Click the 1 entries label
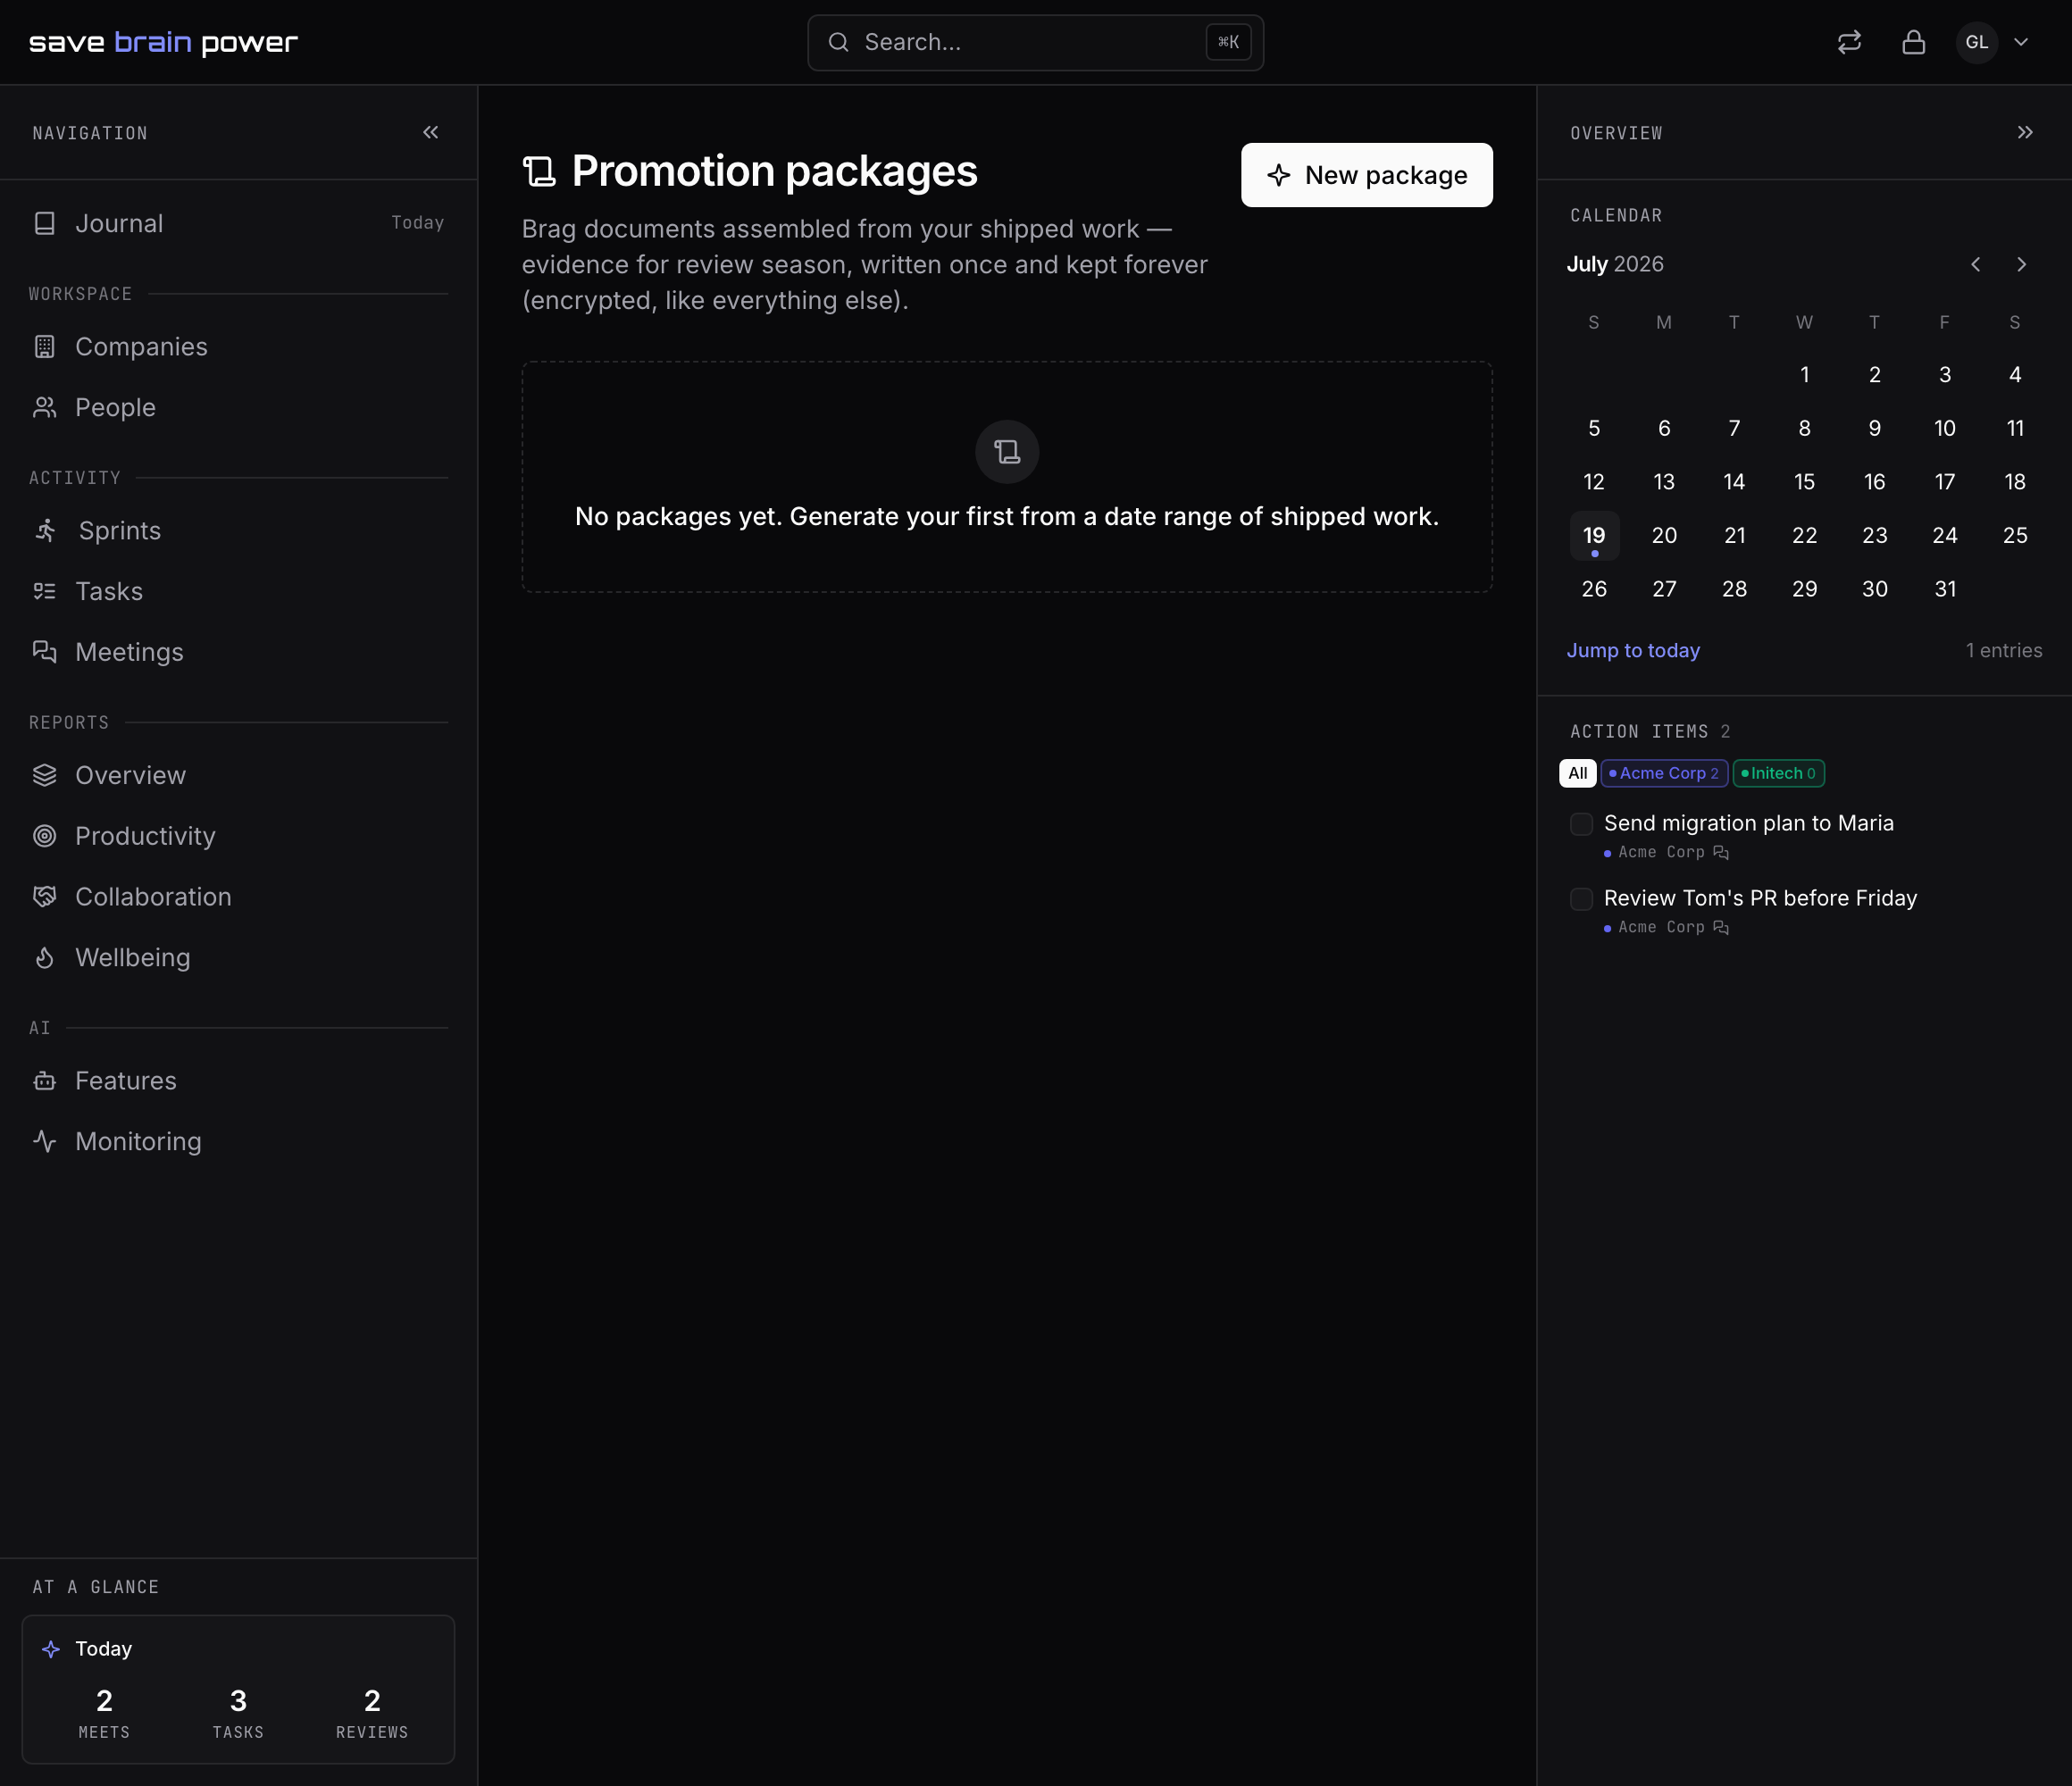 coord(2004,650)
